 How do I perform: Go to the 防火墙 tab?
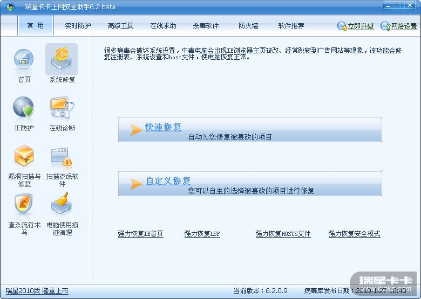(248, 26)
